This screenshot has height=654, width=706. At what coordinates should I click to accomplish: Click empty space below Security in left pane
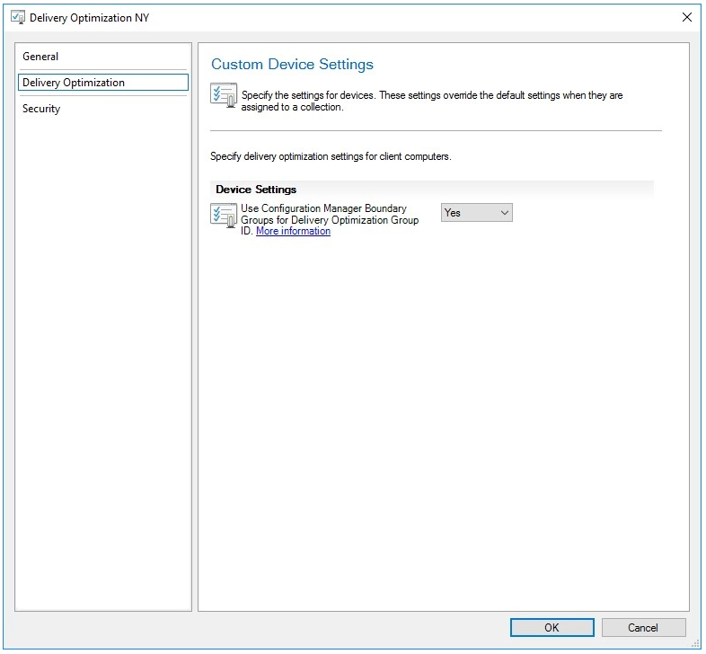coord(102,359)
